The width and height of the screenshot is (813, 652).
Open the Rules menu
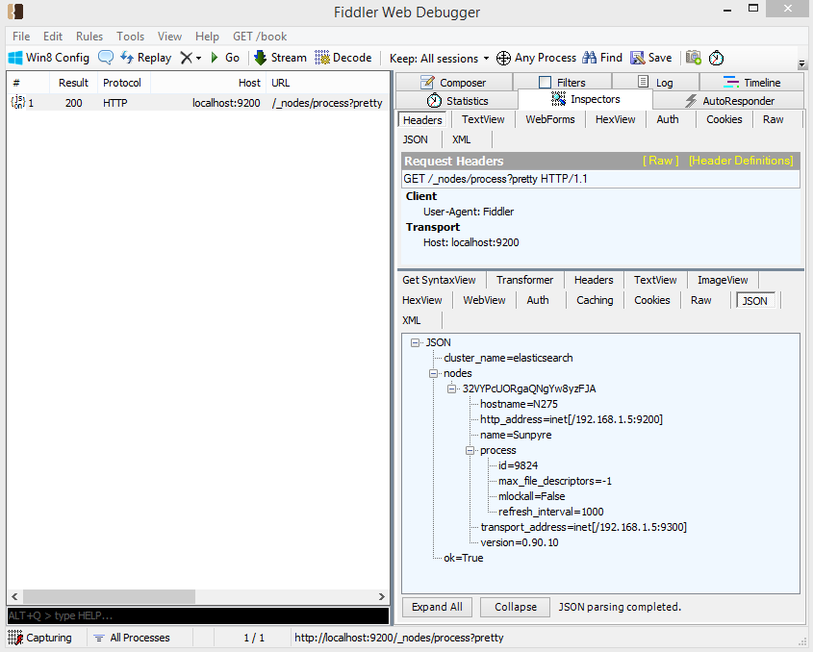(x=89, y=37)
